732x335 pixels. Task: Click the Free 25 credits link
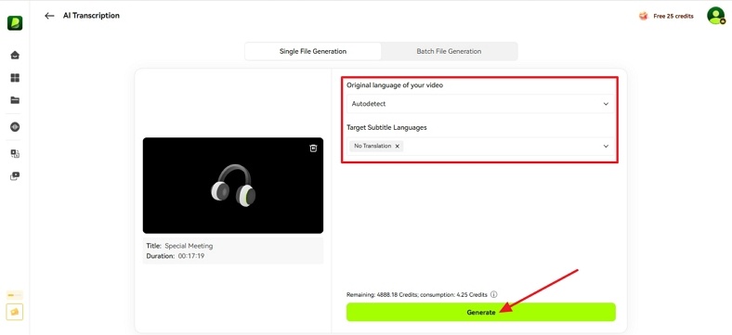coord(673,17)
